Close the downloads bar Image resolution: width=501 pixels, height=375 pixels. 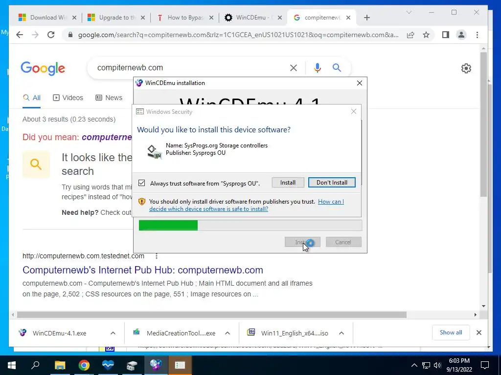pos(478,333)
